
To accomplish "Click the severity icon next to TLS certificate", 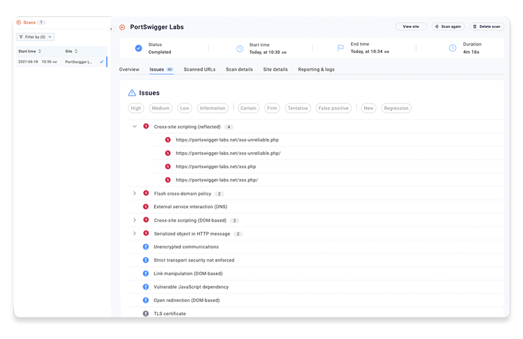I will 146,314.
